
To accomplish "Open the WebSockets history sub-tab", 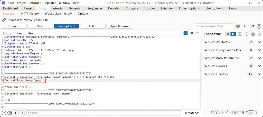I will tap(58, 14).
